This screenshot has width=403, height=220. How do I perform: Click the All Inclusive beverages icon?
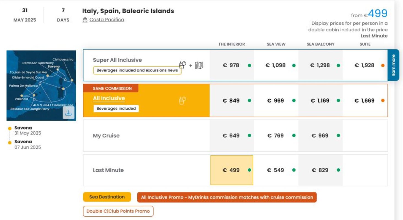(182, 101)
